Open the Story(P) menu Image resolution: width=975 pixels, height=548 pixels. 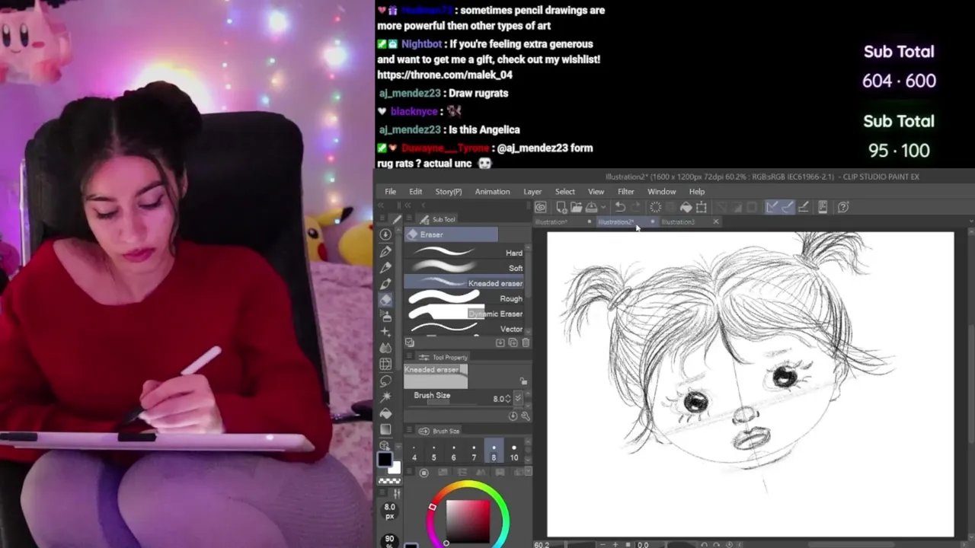(448, 192)
